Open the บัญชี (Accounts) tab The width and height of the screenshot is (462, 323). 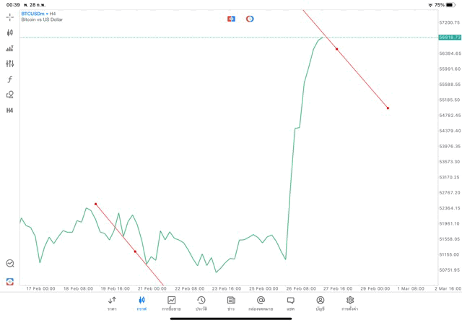click(320, 303)
